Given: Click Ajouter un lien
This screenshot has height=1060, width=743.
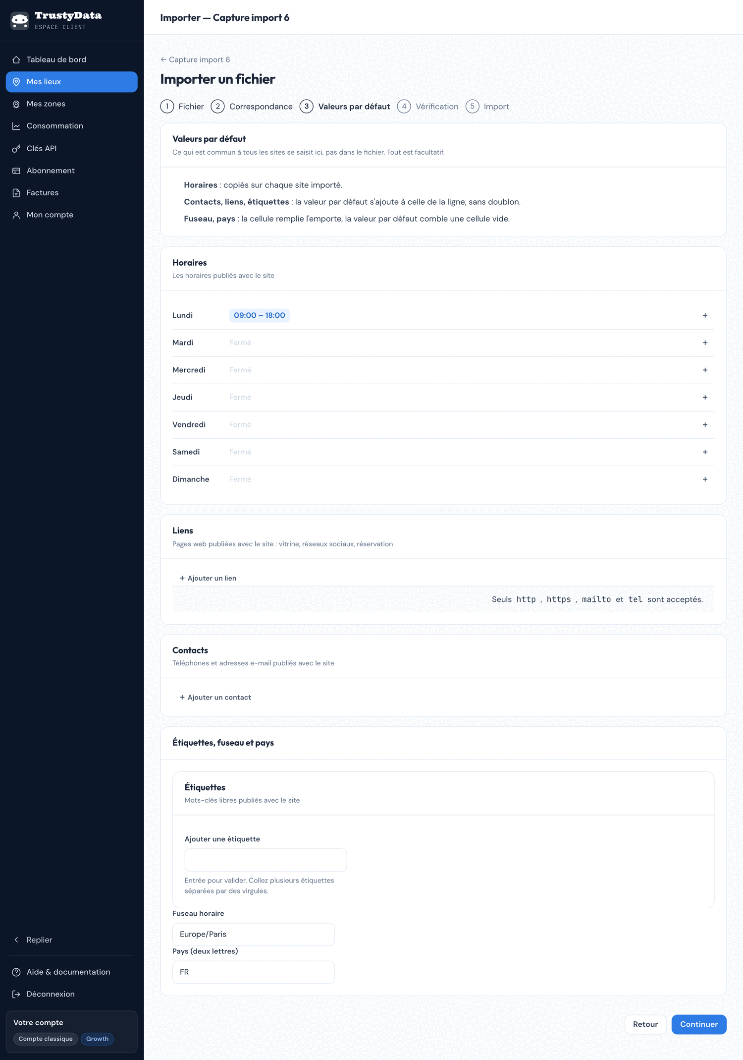Looking at the screenshot, I should tap(208, 578).
